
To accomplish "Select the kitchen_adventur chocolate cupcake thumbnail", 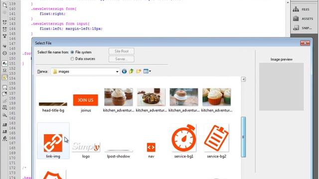I will (119, 100).
